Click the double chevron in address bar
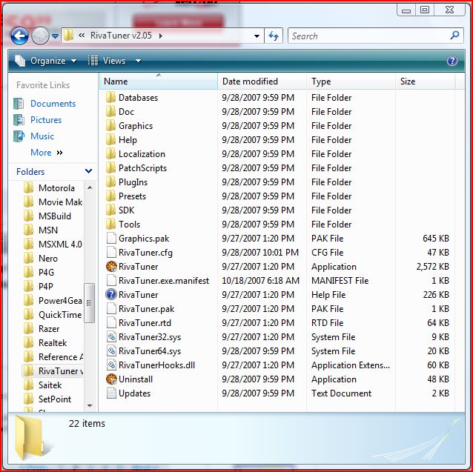473x472 pixels. pyautogui.click(x=82, y=36)
